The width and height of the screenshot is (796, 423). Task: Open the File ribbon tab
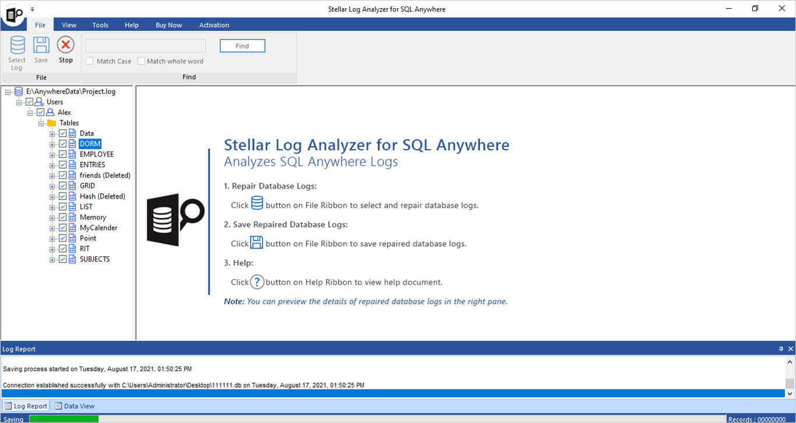point(40,25)
